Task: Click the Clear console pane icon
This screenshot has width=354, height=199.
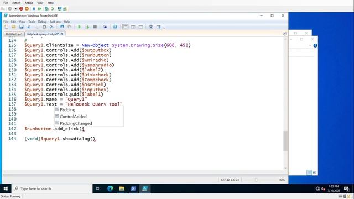Action: [51, 27]
